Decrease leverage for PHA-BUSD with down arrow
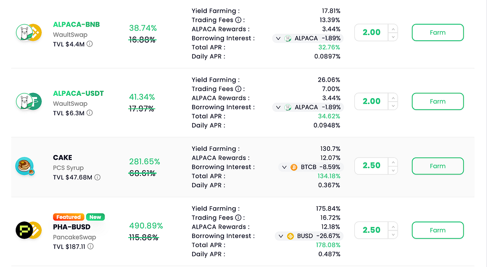Image resolution: width=487 pixels, height=267 pixels. (393, 234)
